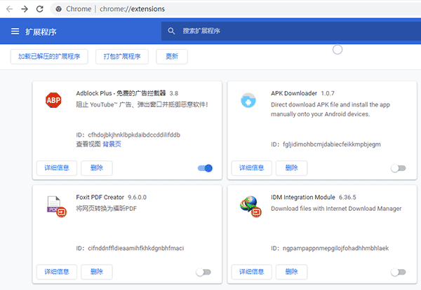Click 删除 to remove APK Downloader
Viewport: 421px width, 290px height.
pos(292,168)
